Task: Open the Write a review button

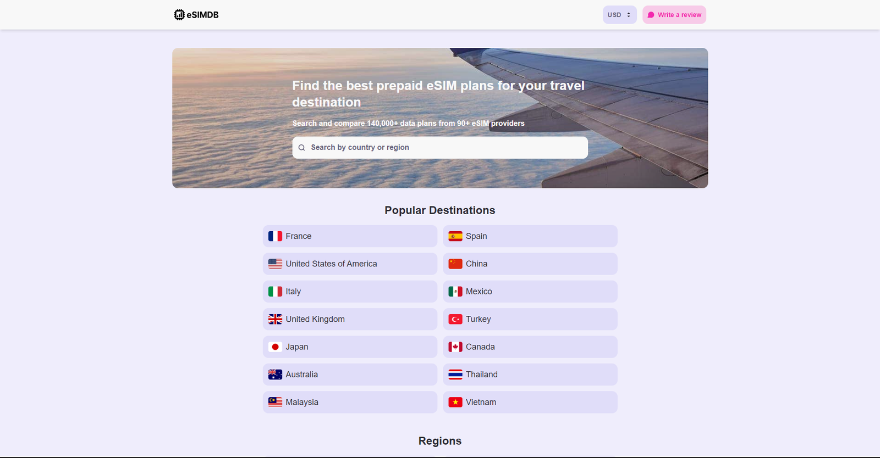Action: click(674, 15)
